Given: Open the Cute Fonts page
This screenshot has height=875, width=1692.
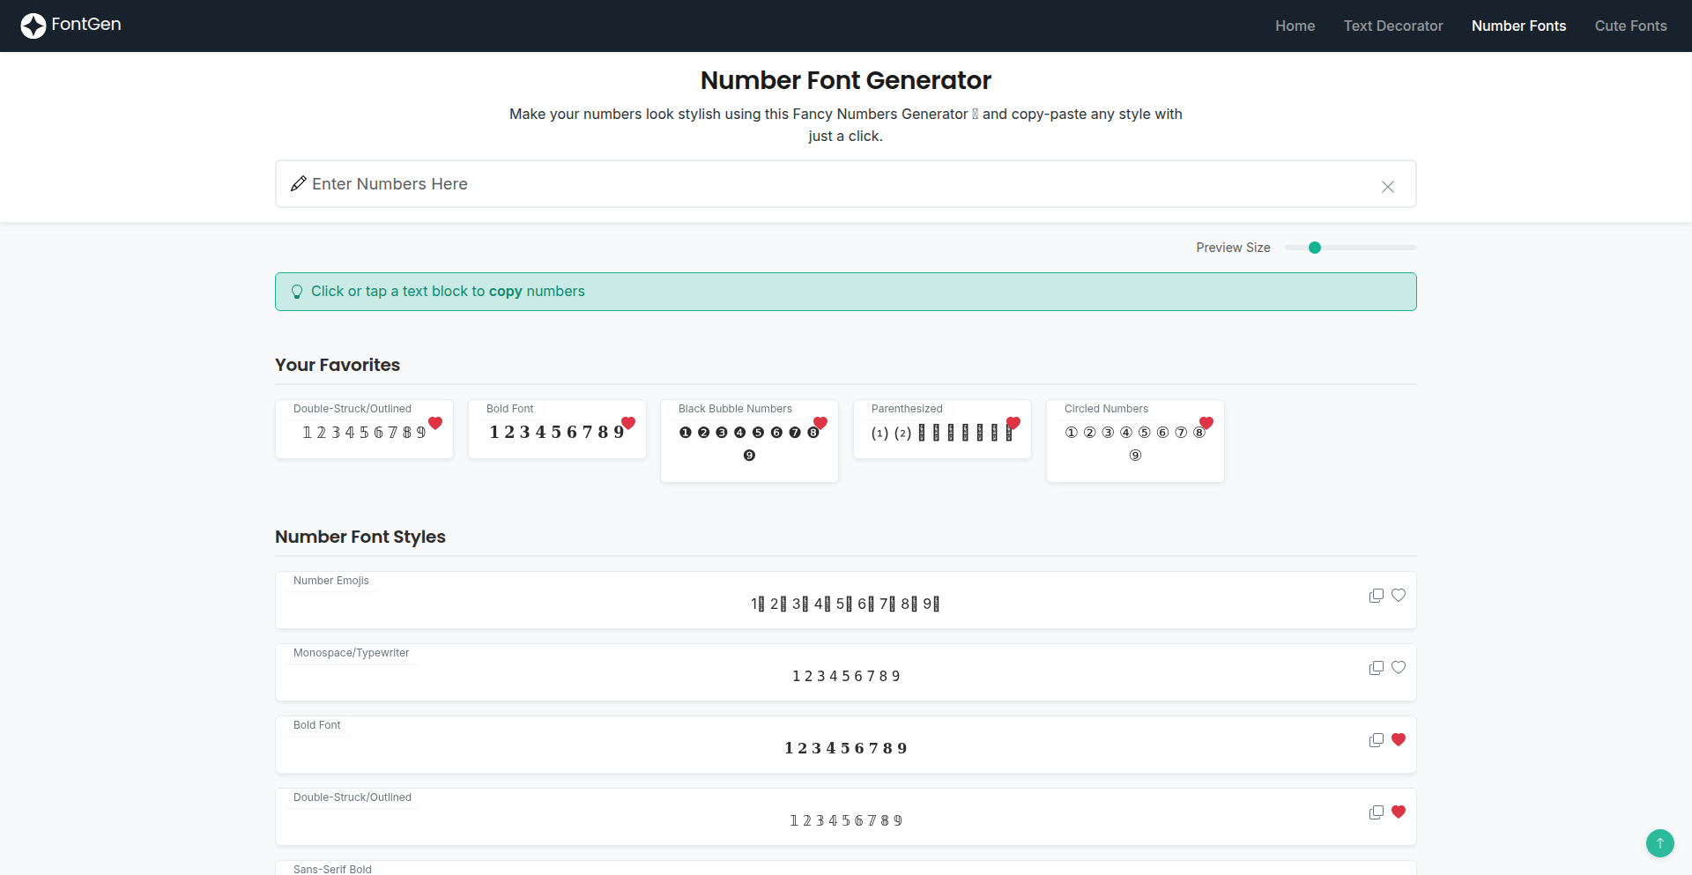Looking at the screenshot, I should point(1630,26).
